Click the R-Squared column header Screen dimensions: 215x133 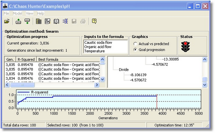(x=26, y=59)
